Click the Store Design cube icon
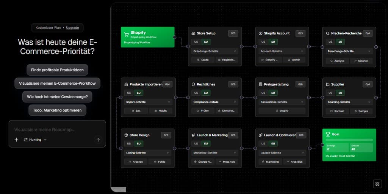This screenshot has height=194, width=388. tap(126, 135)
